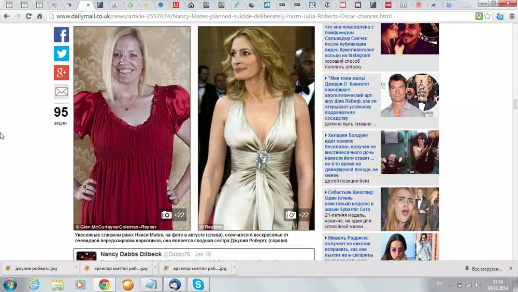Email the article using the envelope icon

[61, 92]
